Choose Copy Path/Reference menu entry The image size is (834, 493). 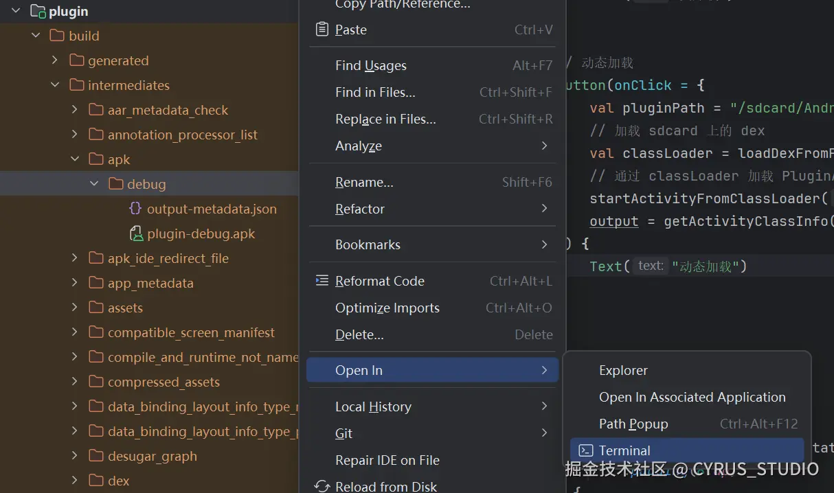(x=433, y=5)
